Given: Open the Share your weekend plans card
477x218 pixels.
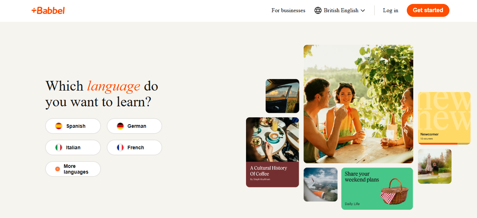Looking at the screenshot, I should 377,189.
